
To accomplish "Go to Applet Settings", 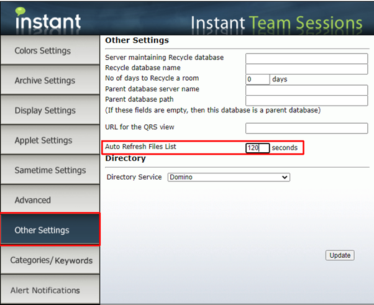I will point(50,140).
